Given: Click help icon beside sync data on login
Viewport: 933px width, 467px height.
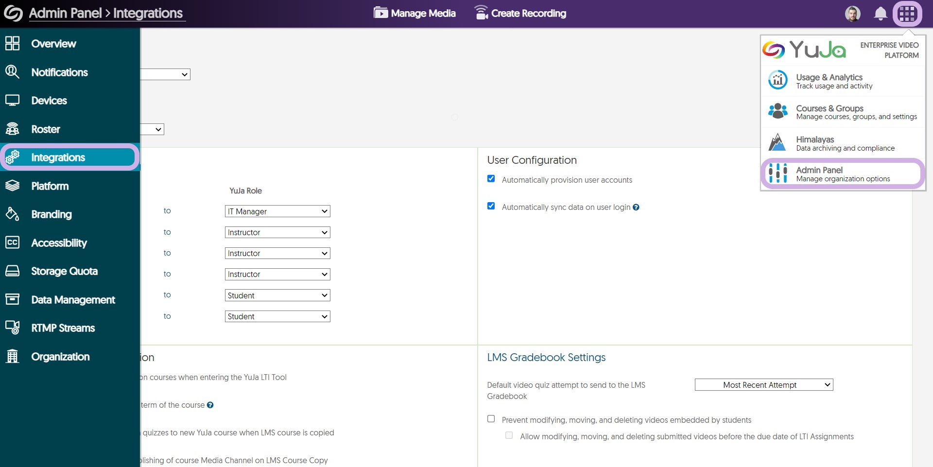Looking at the screenshot, I should click(636, 208).
